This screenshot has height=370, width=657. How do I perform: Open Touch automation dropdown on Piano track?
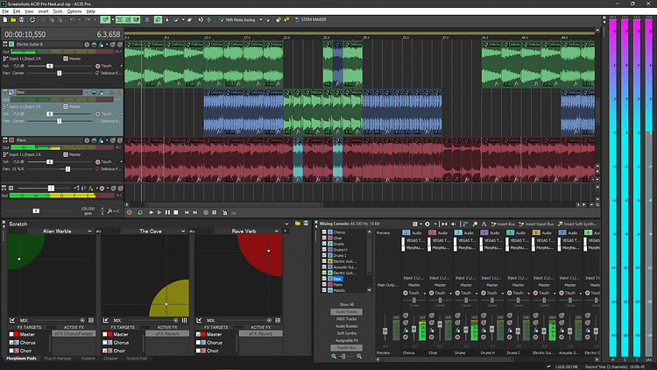(x=122, y=161)
